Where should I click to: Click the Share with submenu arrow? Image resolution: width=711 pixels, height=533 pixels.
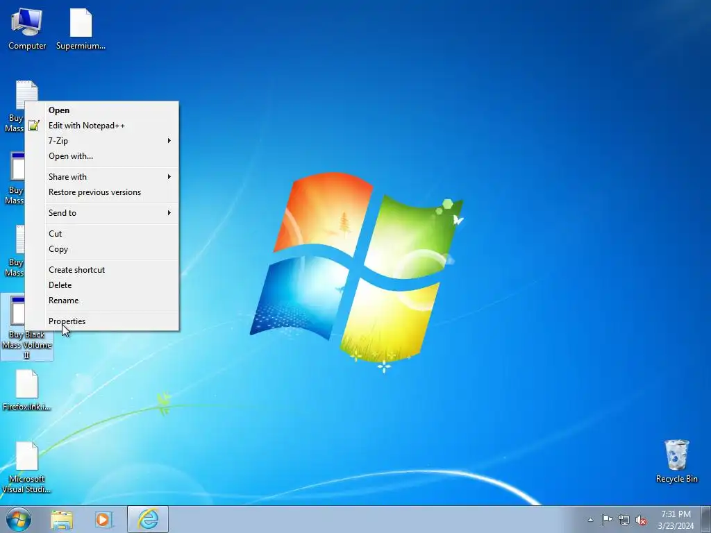169,177
